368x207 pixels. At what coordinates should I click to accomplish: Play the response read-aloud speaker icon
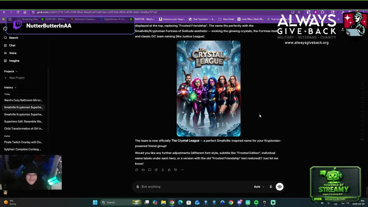pyautogui.click(x=143, y=170)
